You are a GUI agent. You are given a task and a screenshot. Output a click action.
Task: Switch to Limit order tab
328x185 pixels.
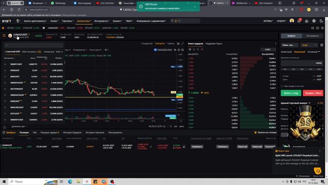click(286, 52)
